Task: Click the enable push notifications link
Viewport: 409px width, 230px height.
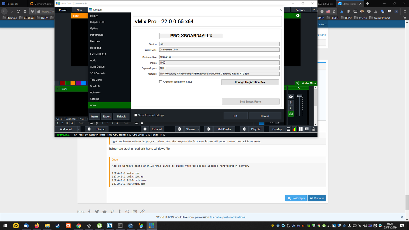Action: coord(229,217)
